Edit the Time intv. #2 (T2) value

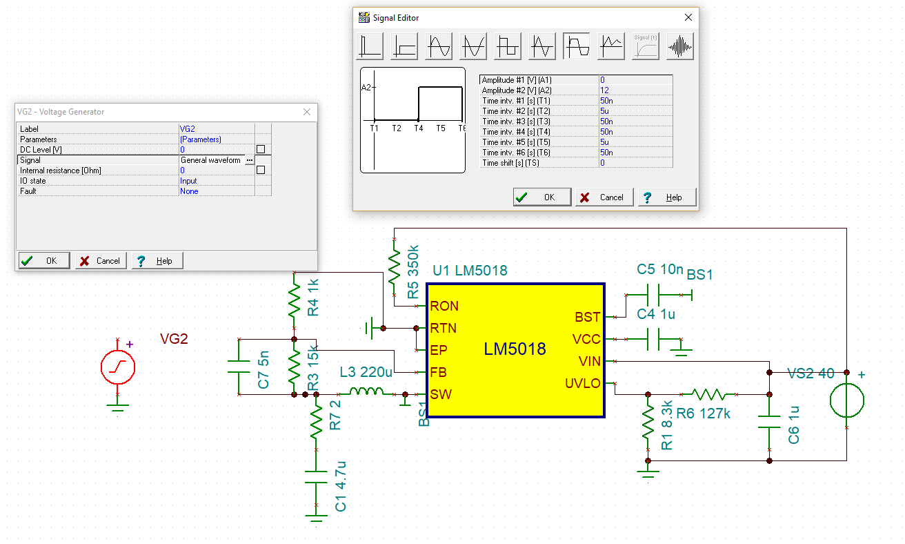(x=635, y=111)
